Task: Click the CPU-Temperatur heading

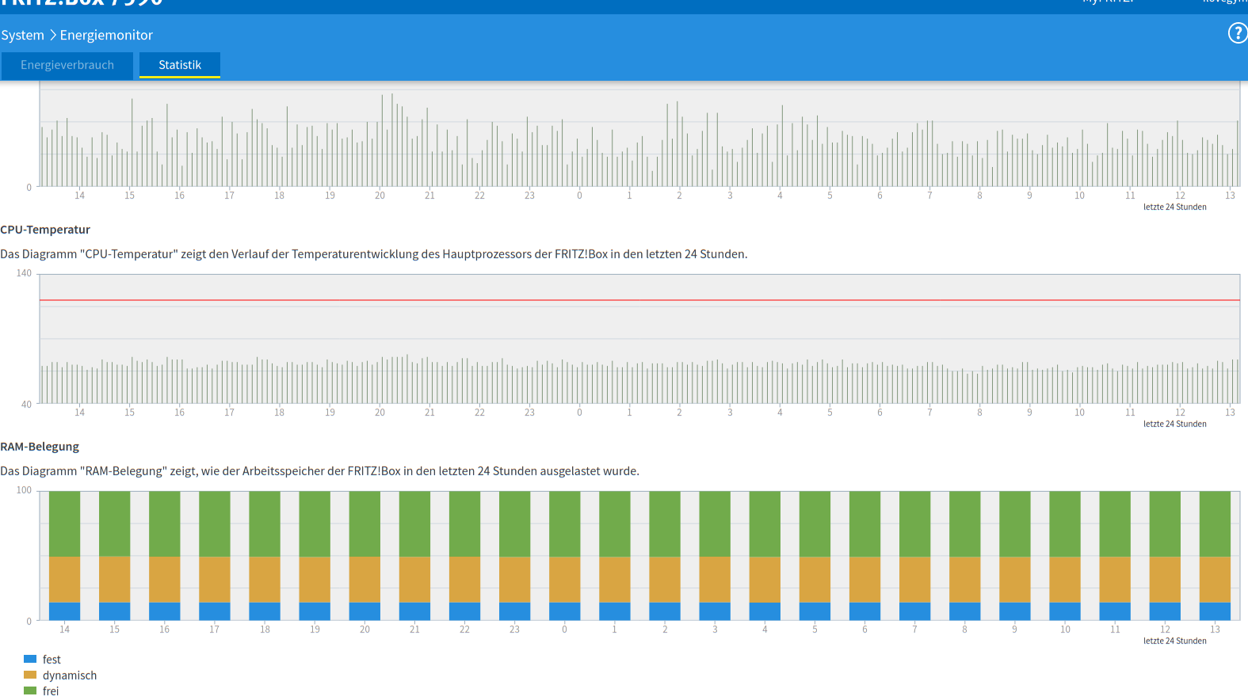Action: 45,230
